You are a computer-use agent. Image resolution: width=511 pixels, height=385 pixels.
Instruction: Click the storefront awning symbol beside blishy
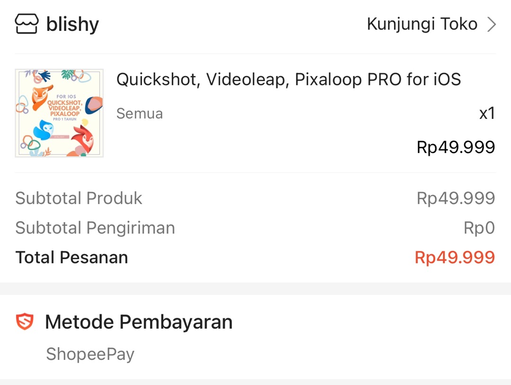tap(26, 23)
